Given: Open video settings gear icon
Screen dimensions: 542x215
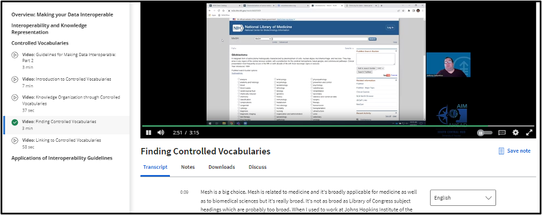Looking at the screenshot, I should tap(516, 133).
